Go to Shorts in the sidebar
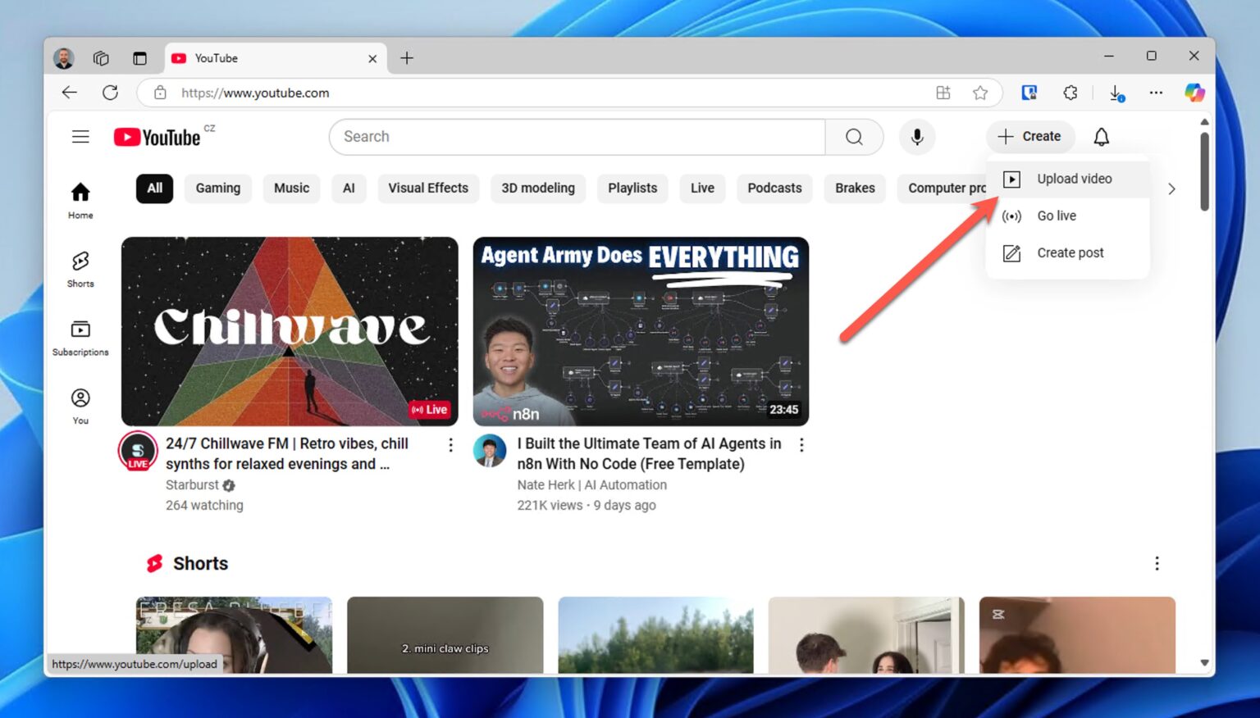Screen dimensions: 1260x718 (x=80, y=269)
